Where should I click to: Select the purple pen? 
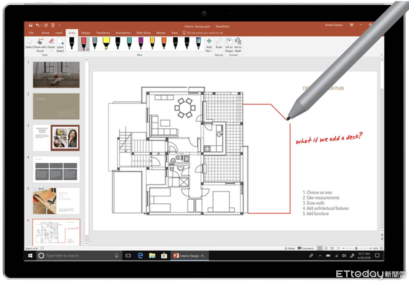[141, 43]
